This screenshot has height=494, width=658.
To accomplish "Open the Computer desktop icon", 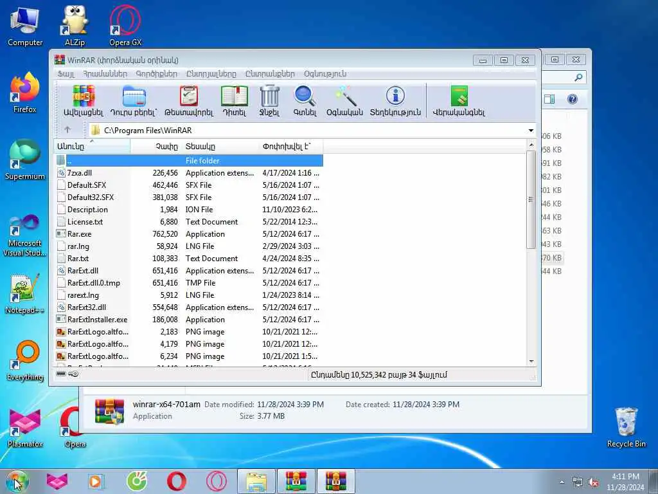I will (25, 27).
